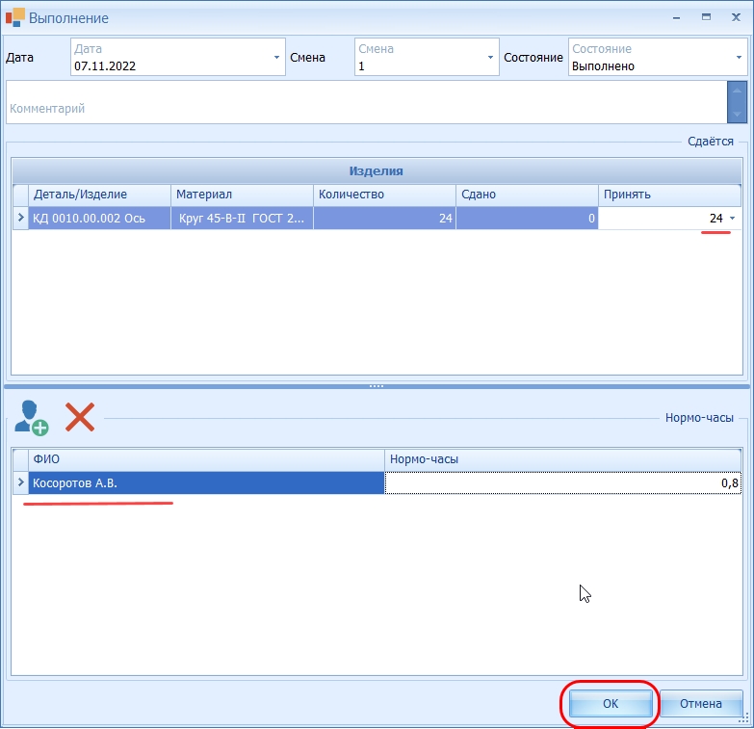Click the comment field scroll down arrow
Image resolution: width=754 pixels, height=729 pixels.
tap(737, 115)
